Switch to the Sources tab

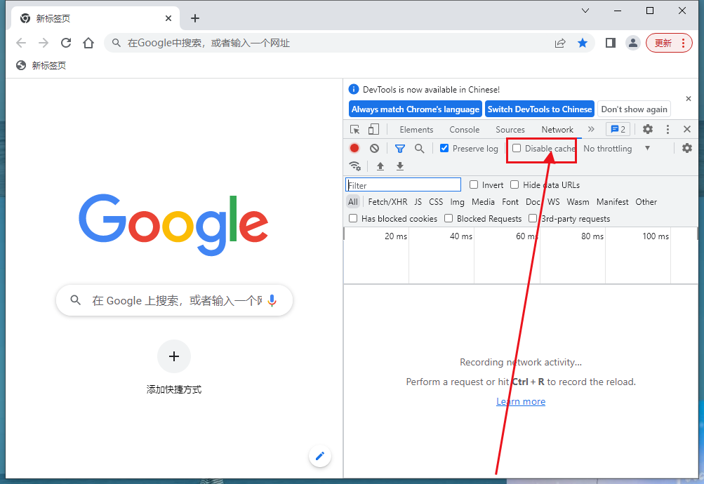[x=510, y=130]
